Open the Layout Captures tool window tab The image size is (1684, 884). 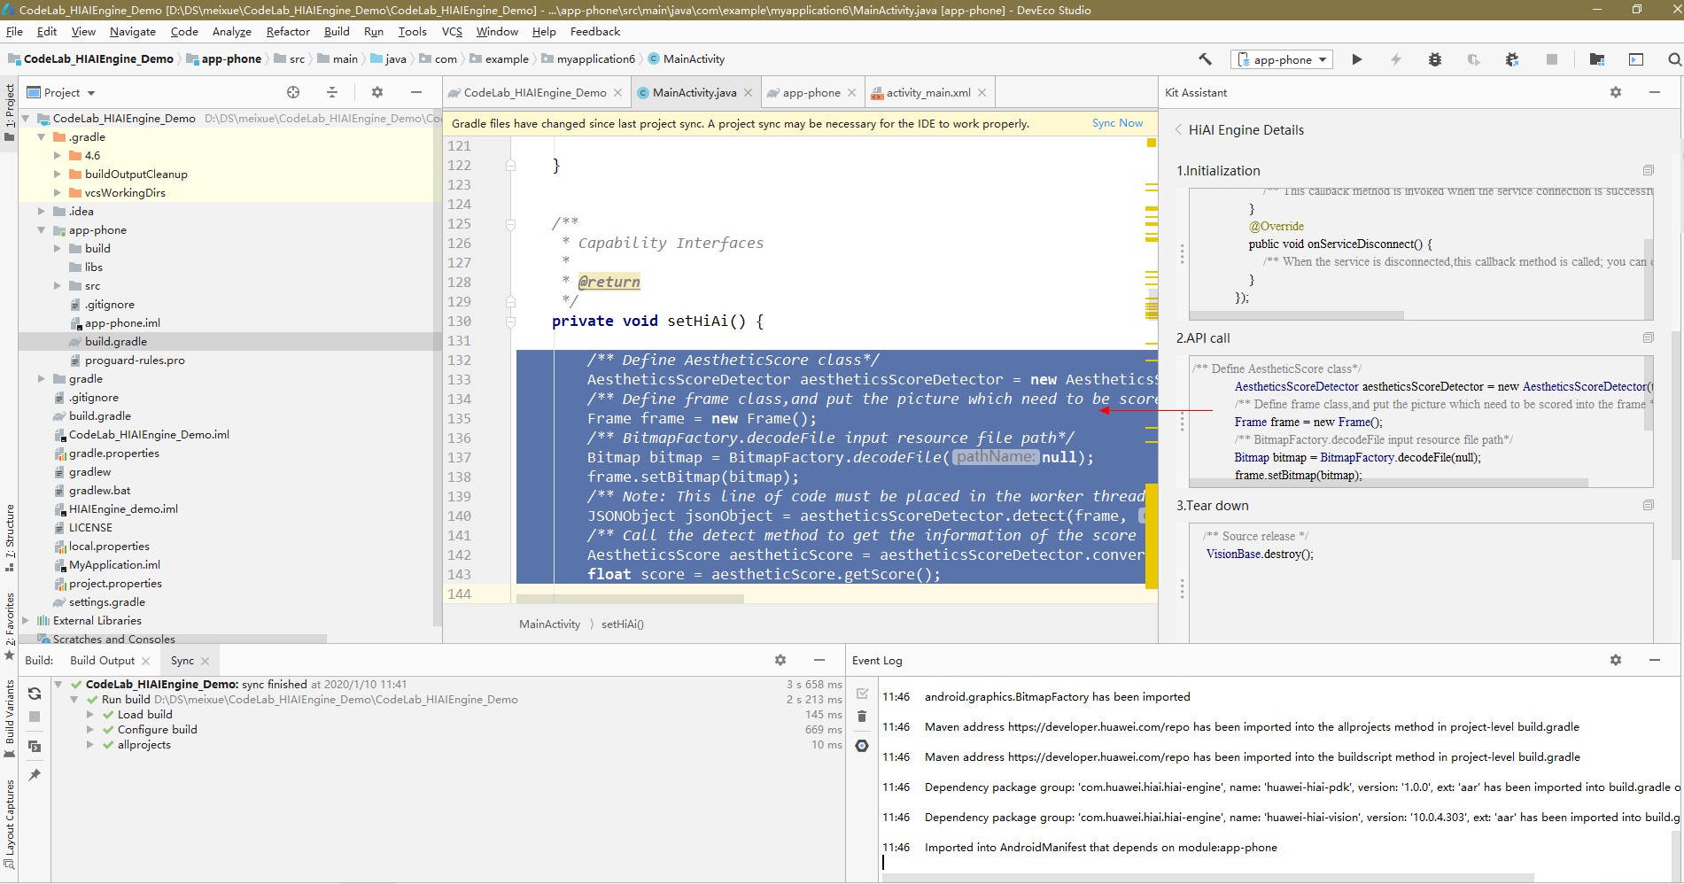[x=10, y=824]
